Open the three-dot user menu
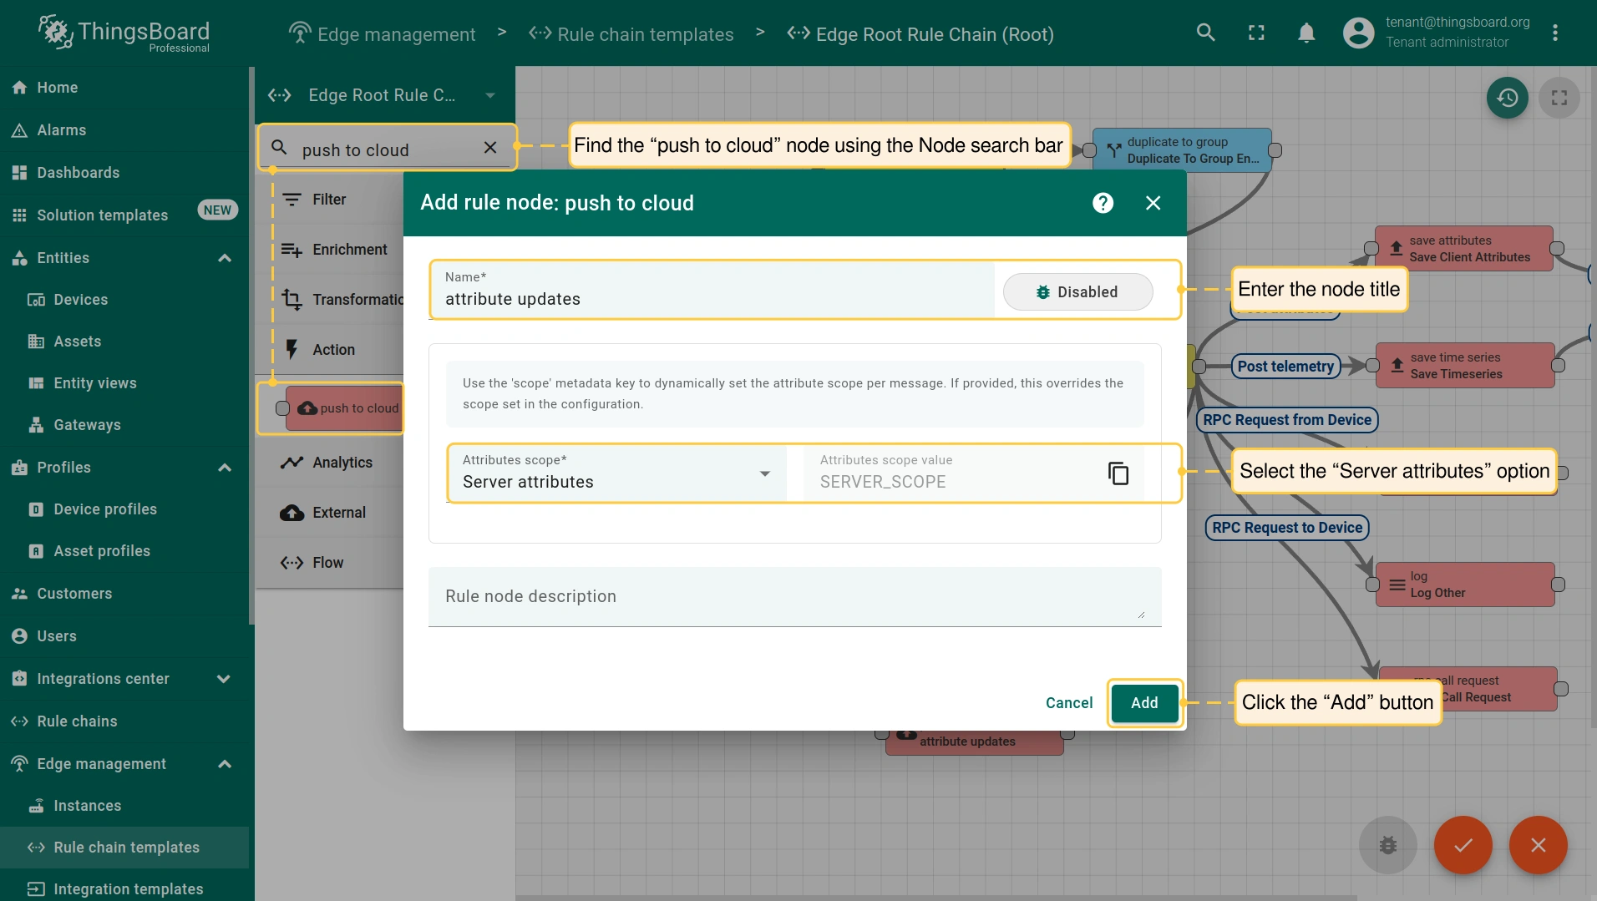1597x901 pixels. click(1554, 33)
